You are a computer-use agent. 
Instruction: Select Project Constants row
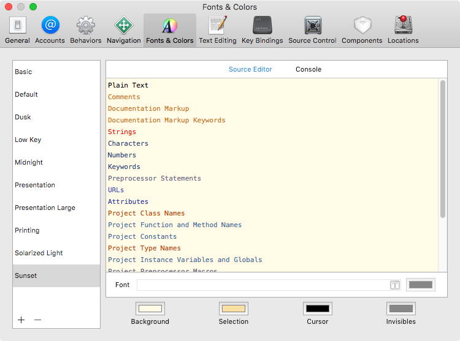tap(272, 236)
